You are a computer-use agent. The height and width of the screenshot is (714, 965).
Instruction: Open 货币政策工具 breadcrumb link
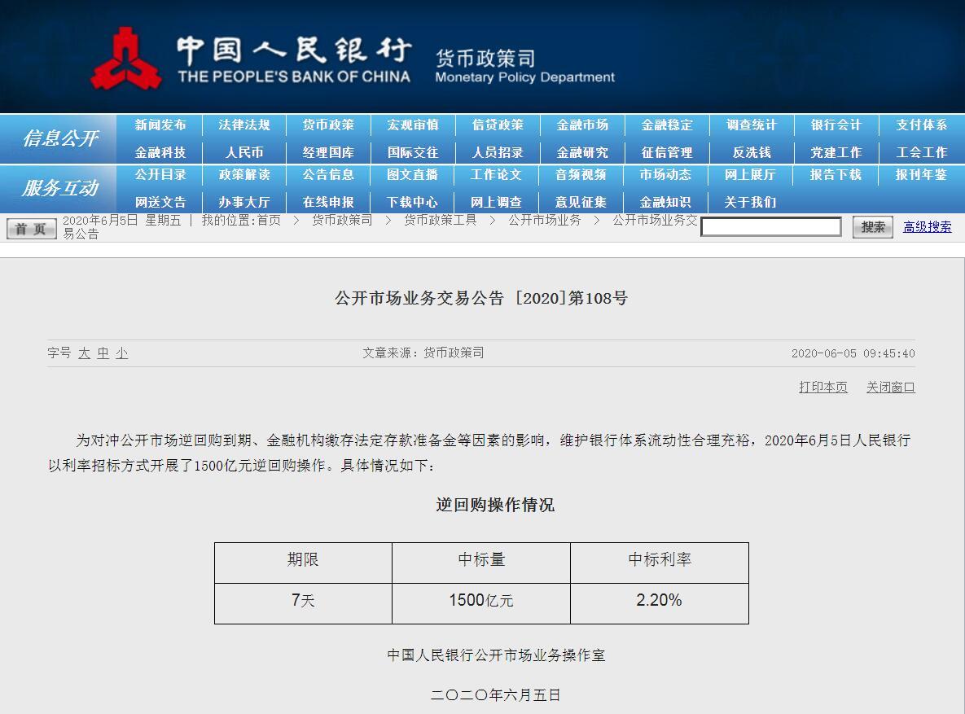[440, 221]
